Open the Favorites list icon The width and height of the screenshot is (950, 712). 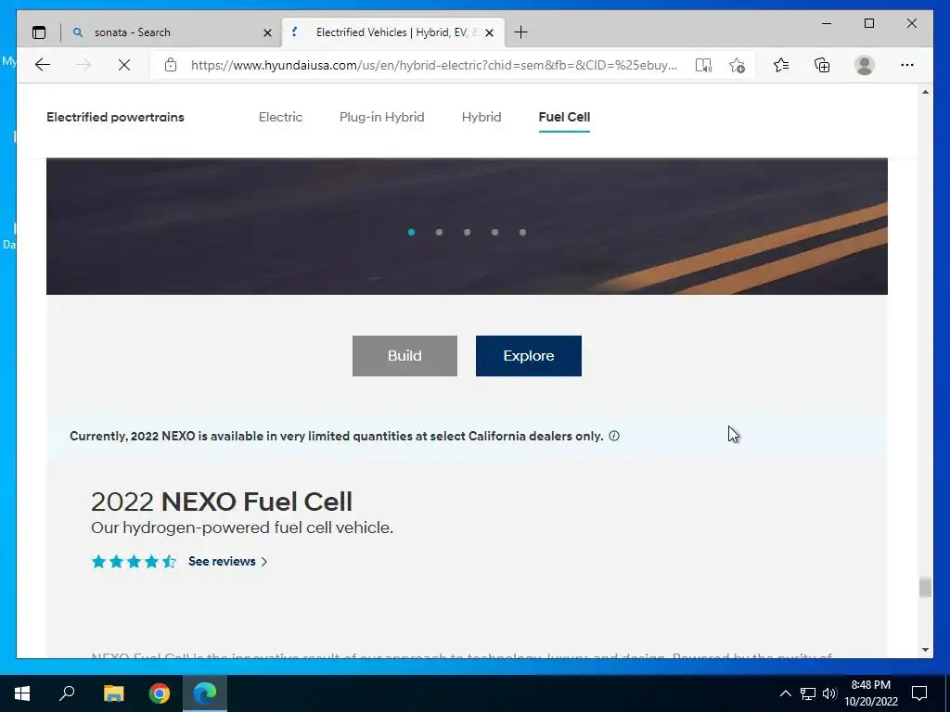pos(781,65)
